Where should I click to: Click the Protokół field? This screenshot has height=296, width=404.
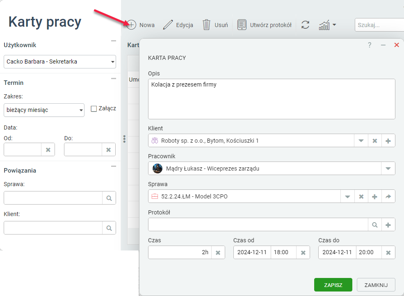258,224
